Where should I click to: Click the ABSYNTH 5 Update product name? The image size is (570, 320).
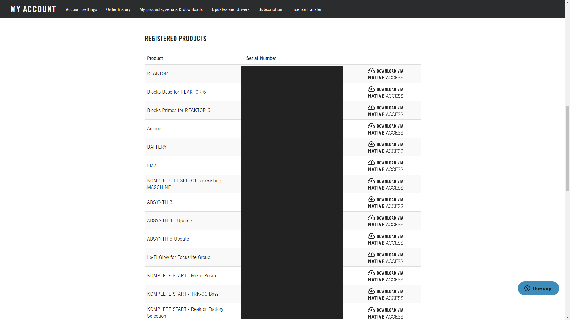pyautogui.click(x=168, y=239)
